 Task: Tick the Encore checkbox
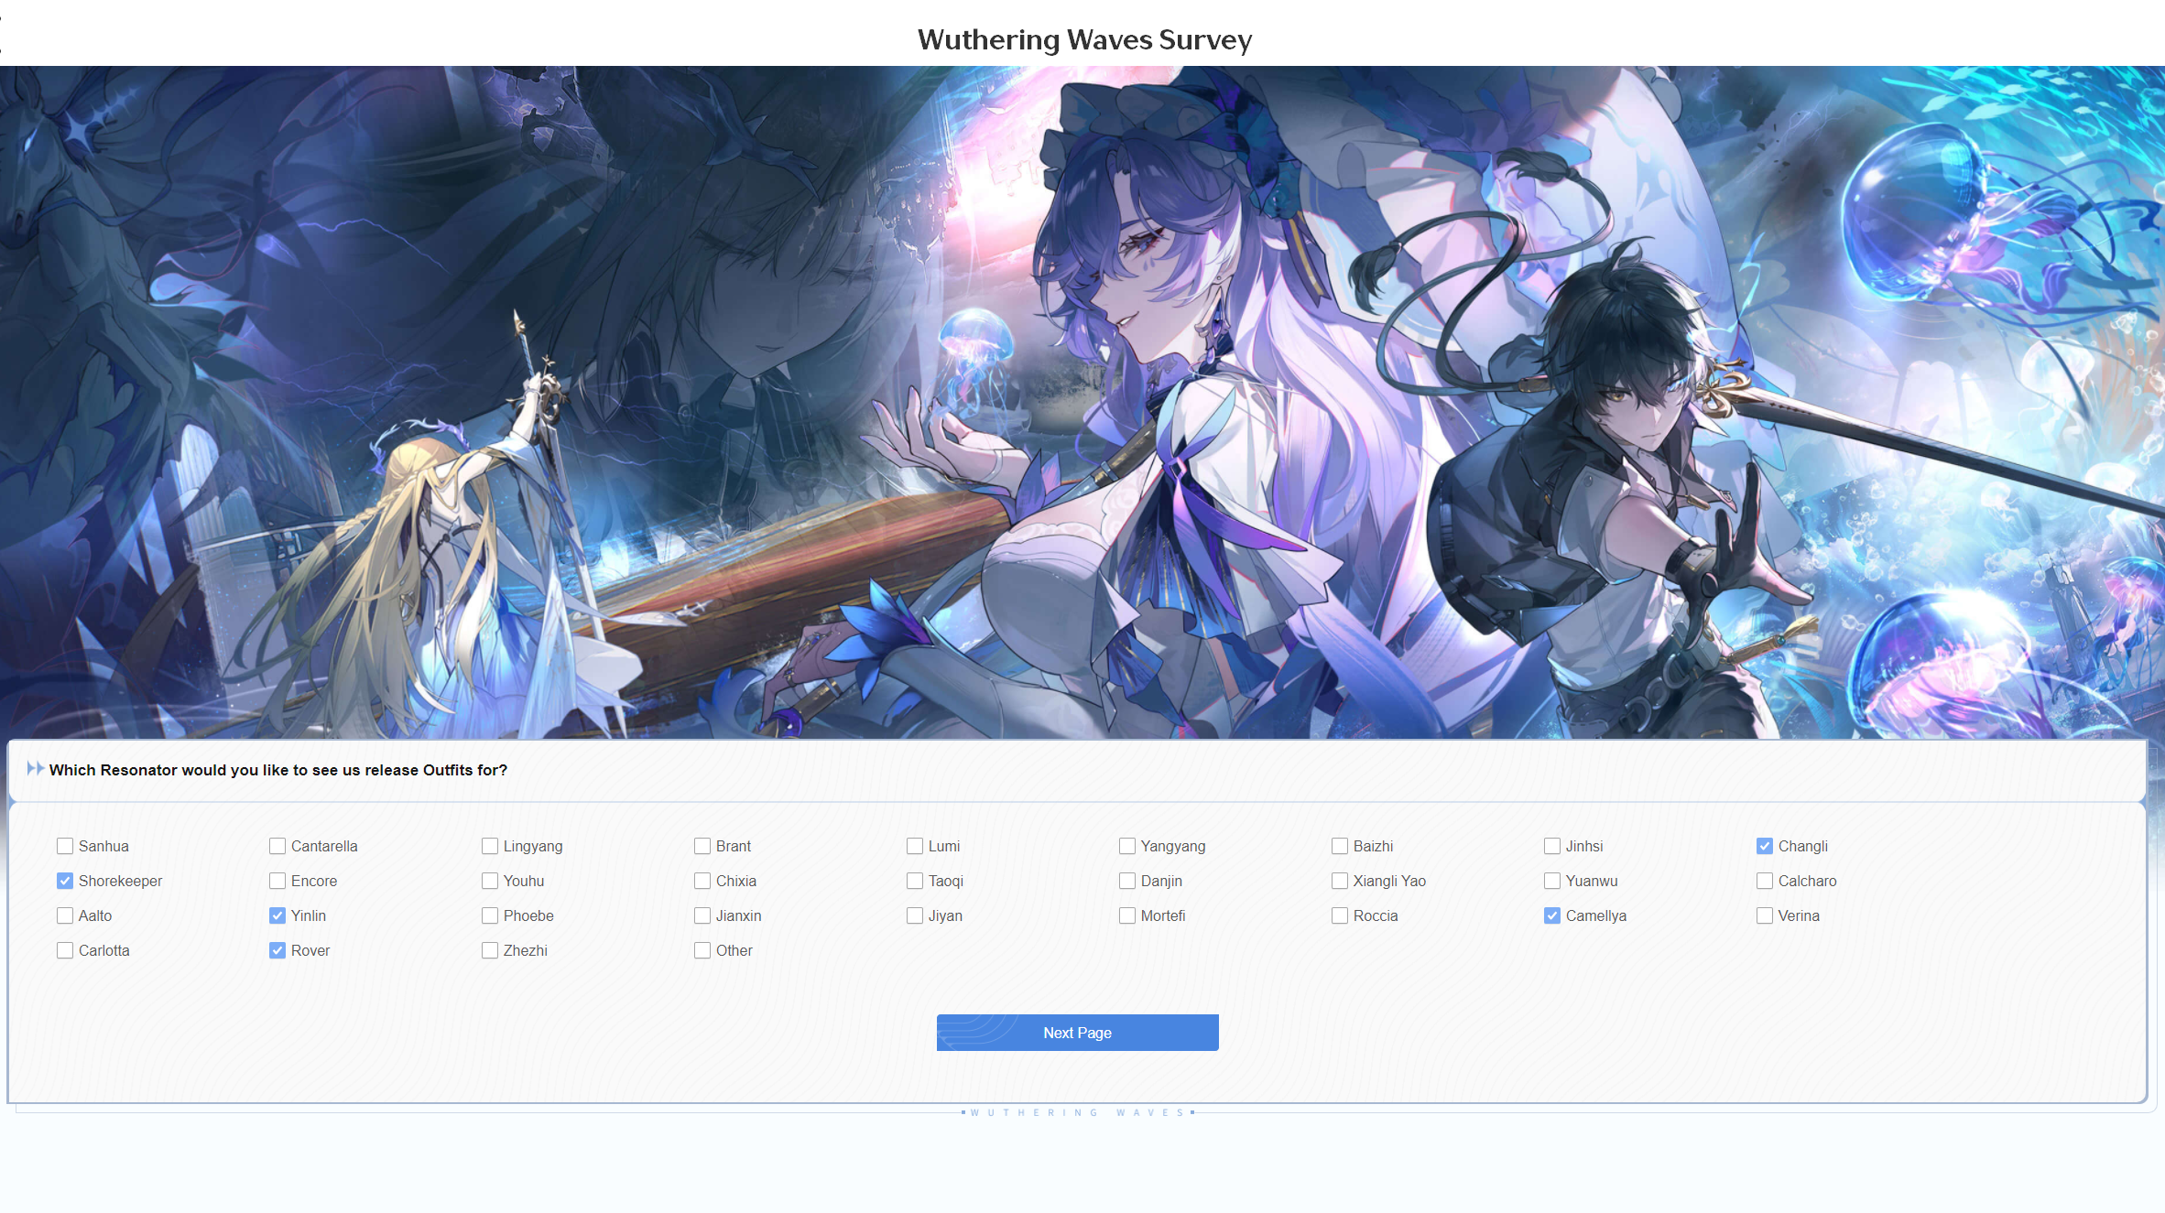click(x=277, y=881)
